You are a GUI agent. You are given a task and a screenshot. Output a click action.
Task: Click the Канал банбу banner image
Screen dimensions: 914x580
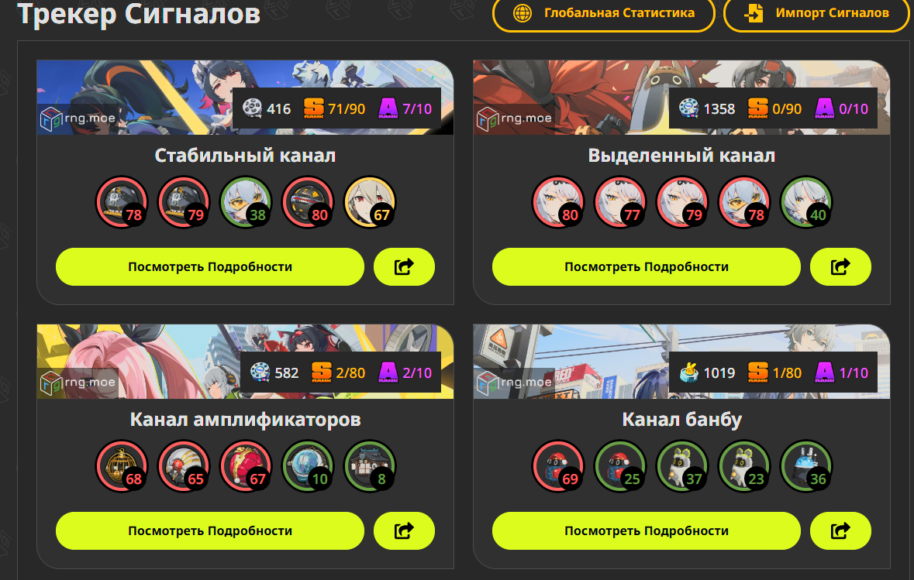tap(681, 362)
